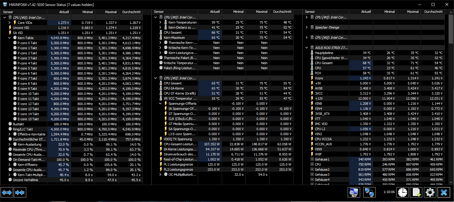Click the 3VSB_ATX row label
Image resolution: width=454 pixels, height=202 pixels.
click(322, 114)
